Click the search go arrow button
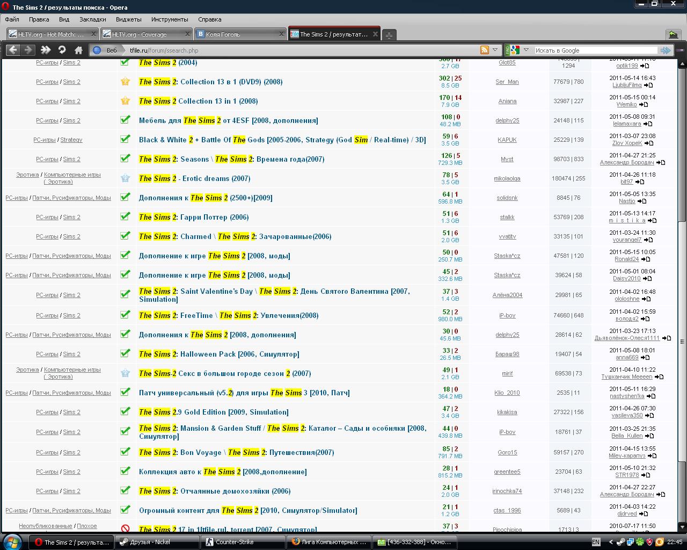Image resolution: width=687 pixels, height=550 pixels. 666,50
